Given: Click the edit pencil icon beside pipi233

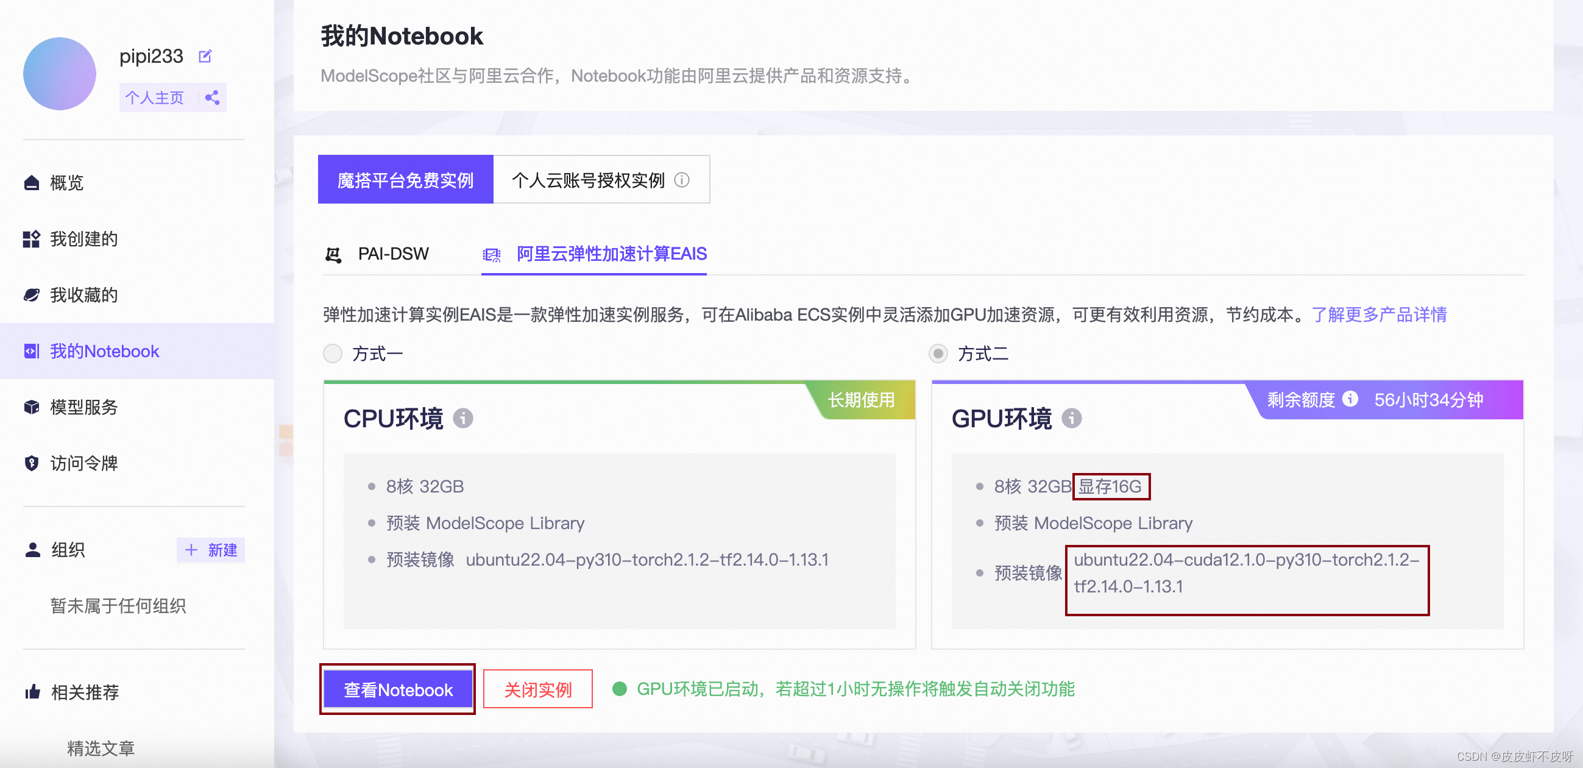Looking at the screenshot, I should coord(205,57).
